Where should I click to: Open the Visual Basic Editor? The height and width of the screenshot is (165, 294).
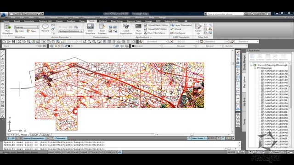pos(156,25)
